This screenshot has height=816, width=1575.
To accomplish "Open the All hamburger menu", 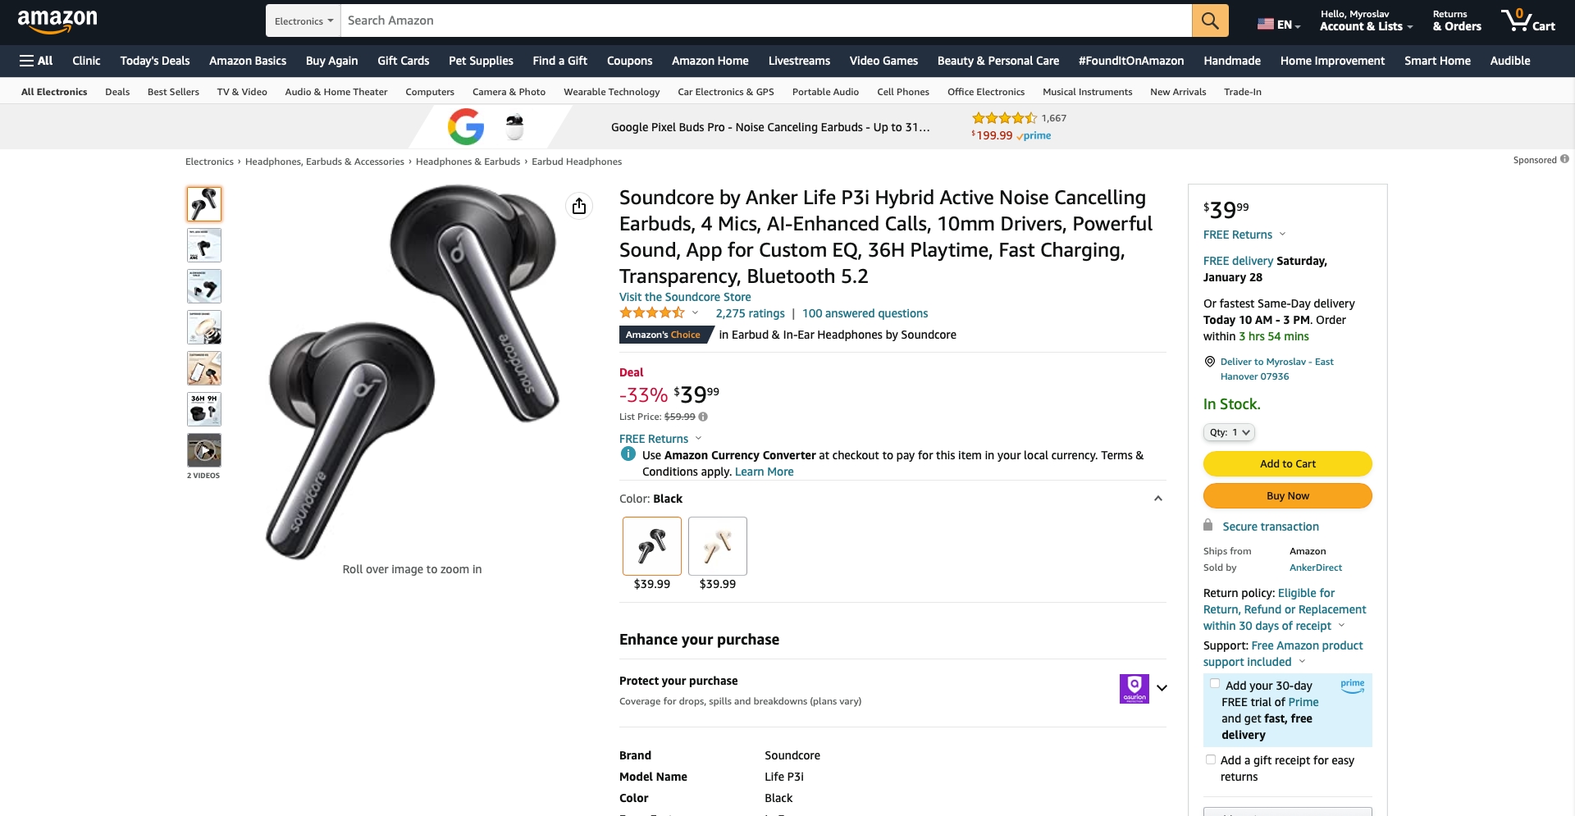I will tap(36, 61).
